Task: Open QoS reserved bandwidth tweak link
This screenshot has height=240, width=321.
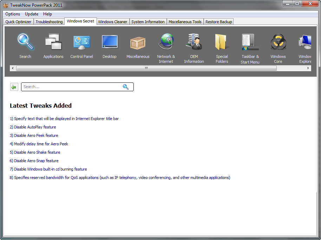Action: [x=120, y=178]
